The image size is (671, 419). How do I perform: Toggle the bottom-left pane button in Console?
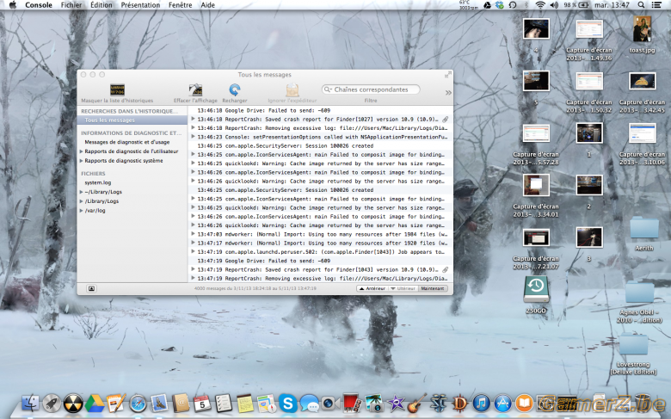pos(91,288)
